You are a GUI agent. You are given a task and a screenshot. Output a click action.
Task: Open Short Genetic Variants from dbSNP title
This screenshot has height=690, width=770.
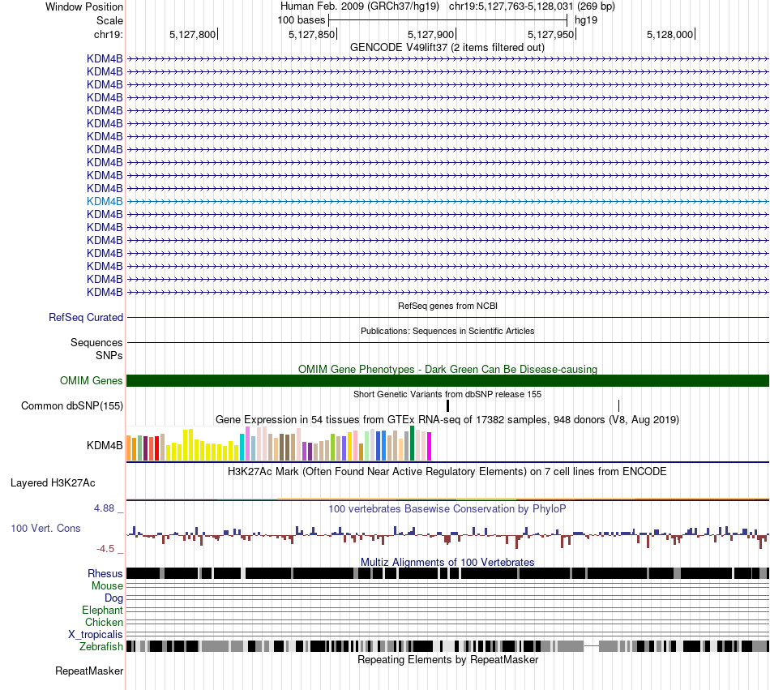(447, 394)
